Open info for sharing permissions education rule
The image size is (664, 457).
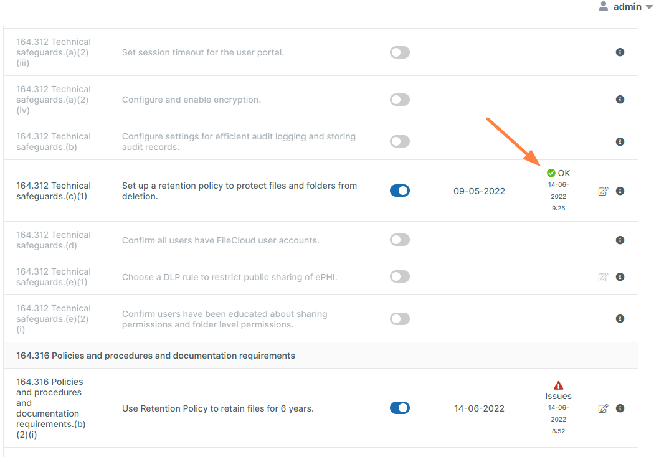click(620, 319)
